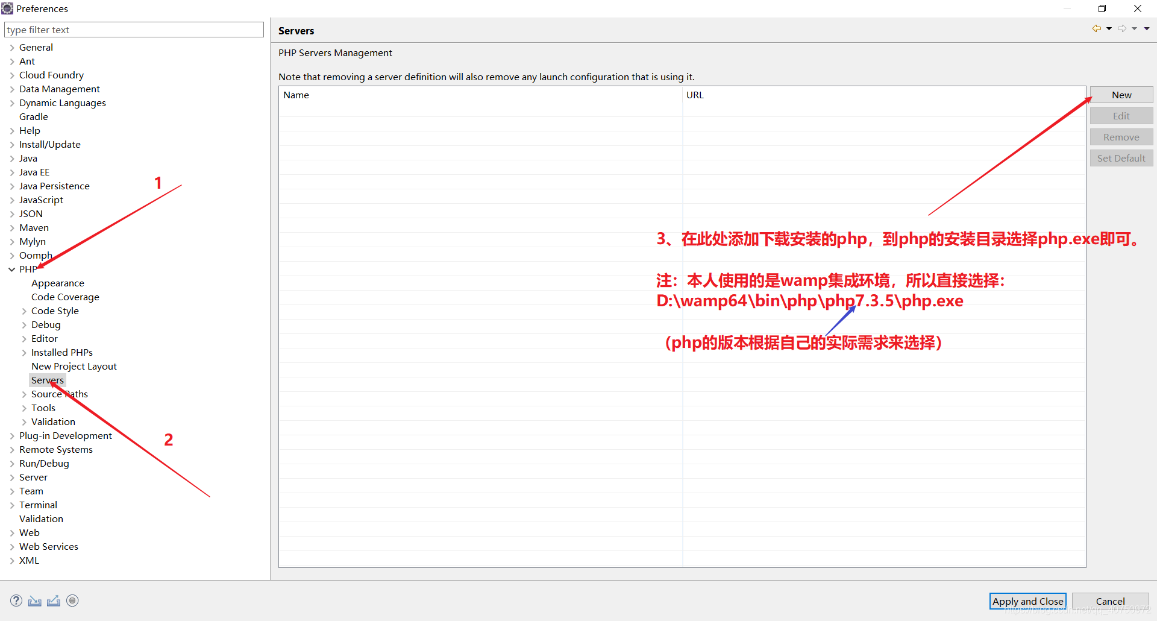1157x621 pixels.
Task: Select the Web preferences item
Action: 30,533
